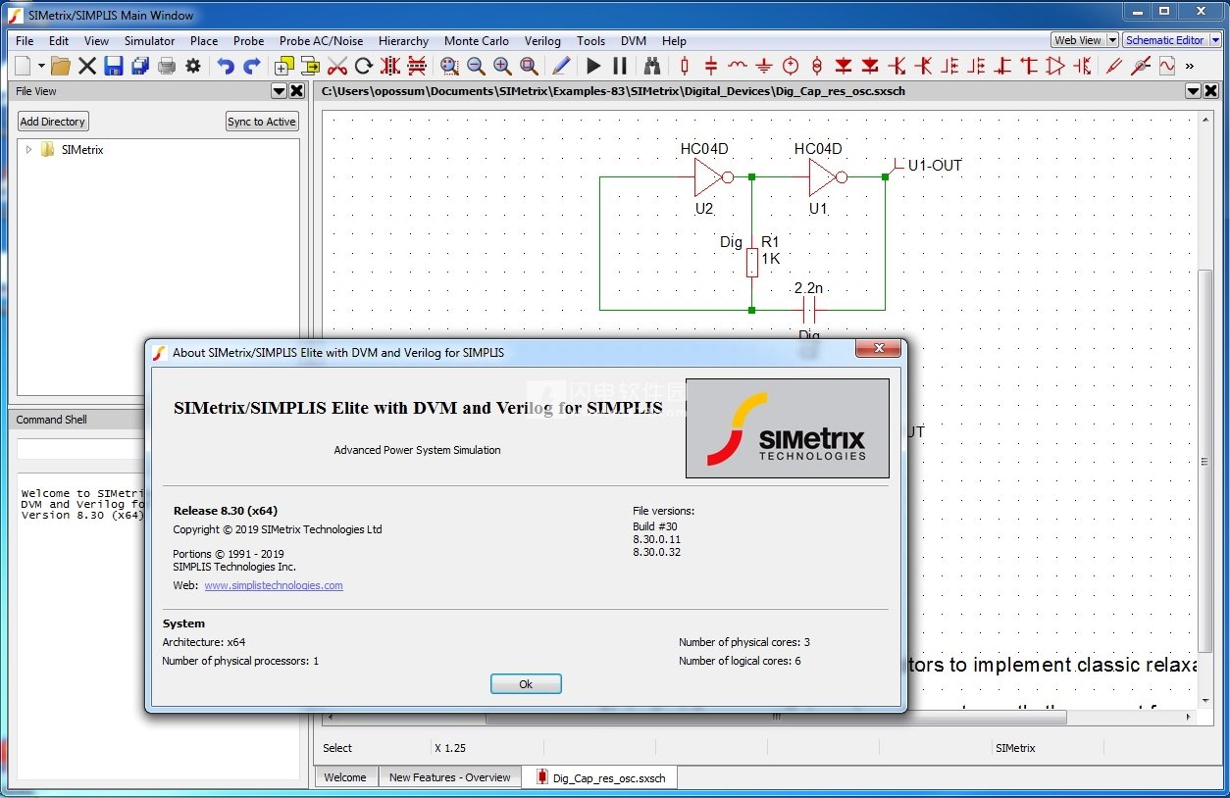
Task: Close the About dialog with X
Action: click(878, 349)
